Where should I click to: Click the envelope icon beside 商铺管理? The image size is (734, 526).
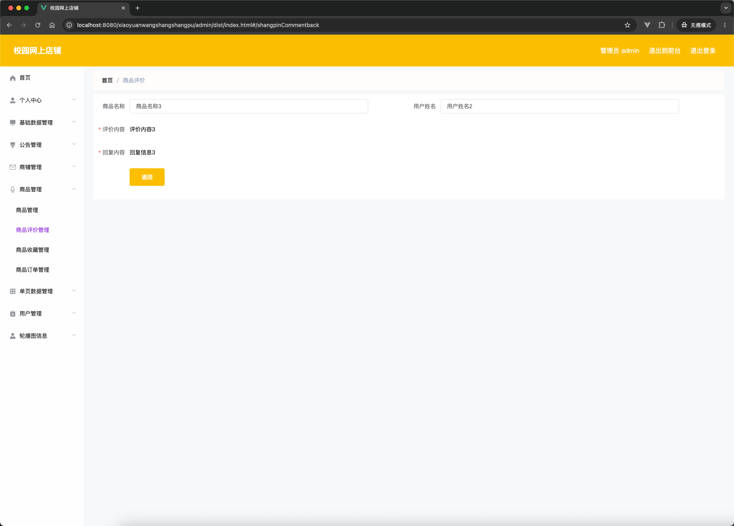[13, 167]
